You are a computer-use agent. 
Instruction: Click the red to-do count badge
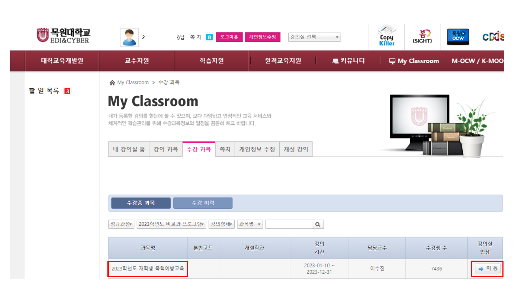(67, 91)
